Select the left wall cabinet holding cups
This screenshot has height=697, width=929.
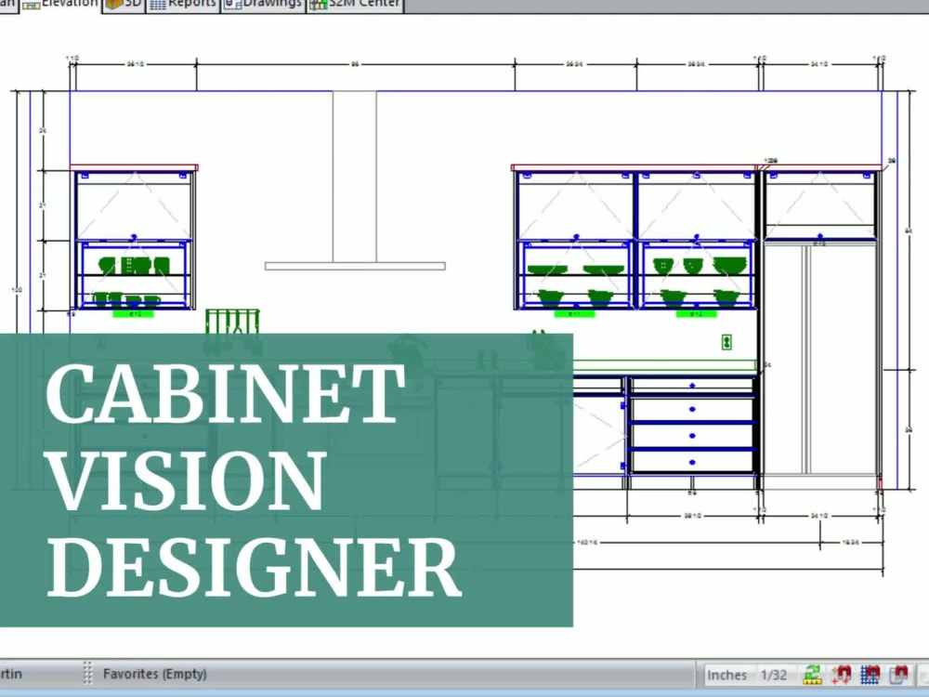pos(135,240)
